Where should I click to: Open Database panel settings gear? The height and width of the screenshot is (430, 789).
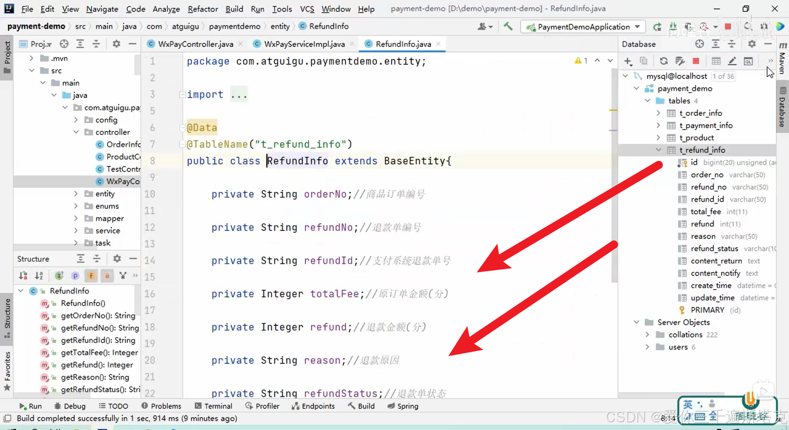pos(752,44)
